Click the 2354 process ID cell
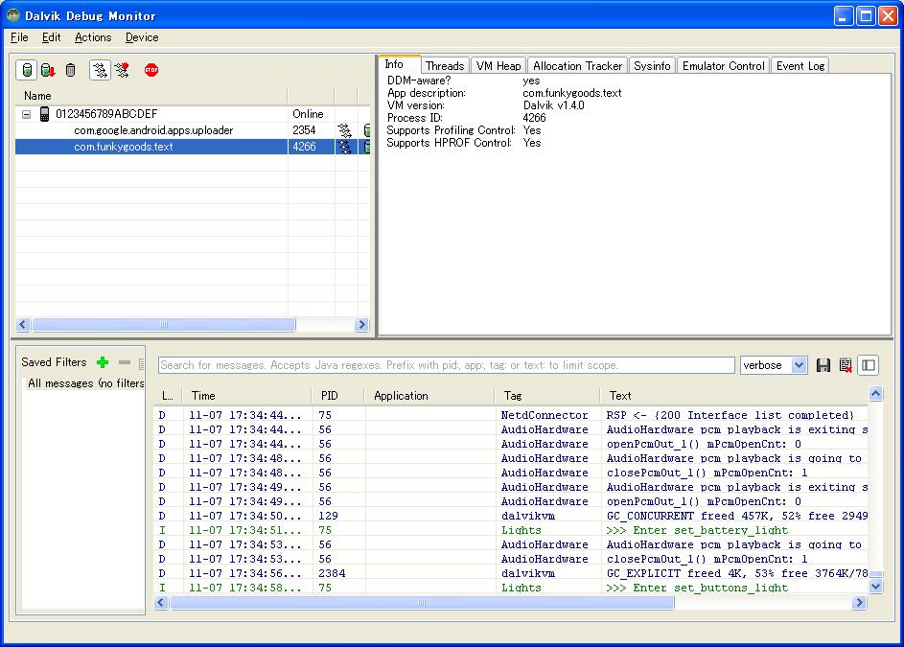Screen dimensions: 904x647 305,130
